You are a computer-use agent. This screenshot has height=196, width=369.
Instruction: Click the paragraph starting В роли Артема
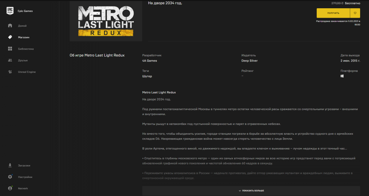click(x=244, y=149)
